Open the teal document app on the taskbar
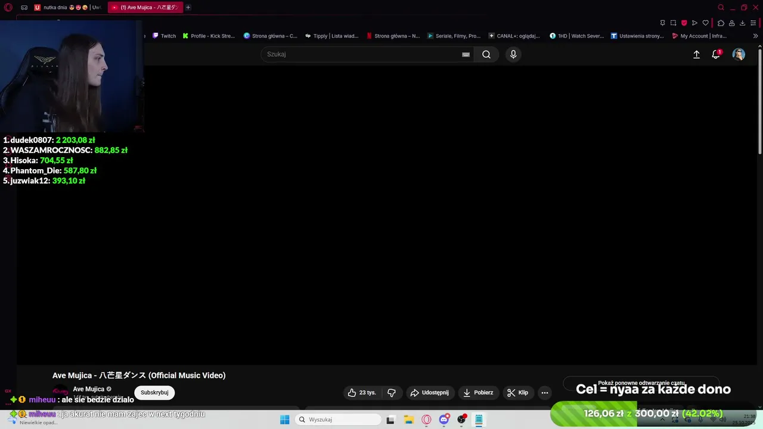The image size is (763, 429). point(479,419)
